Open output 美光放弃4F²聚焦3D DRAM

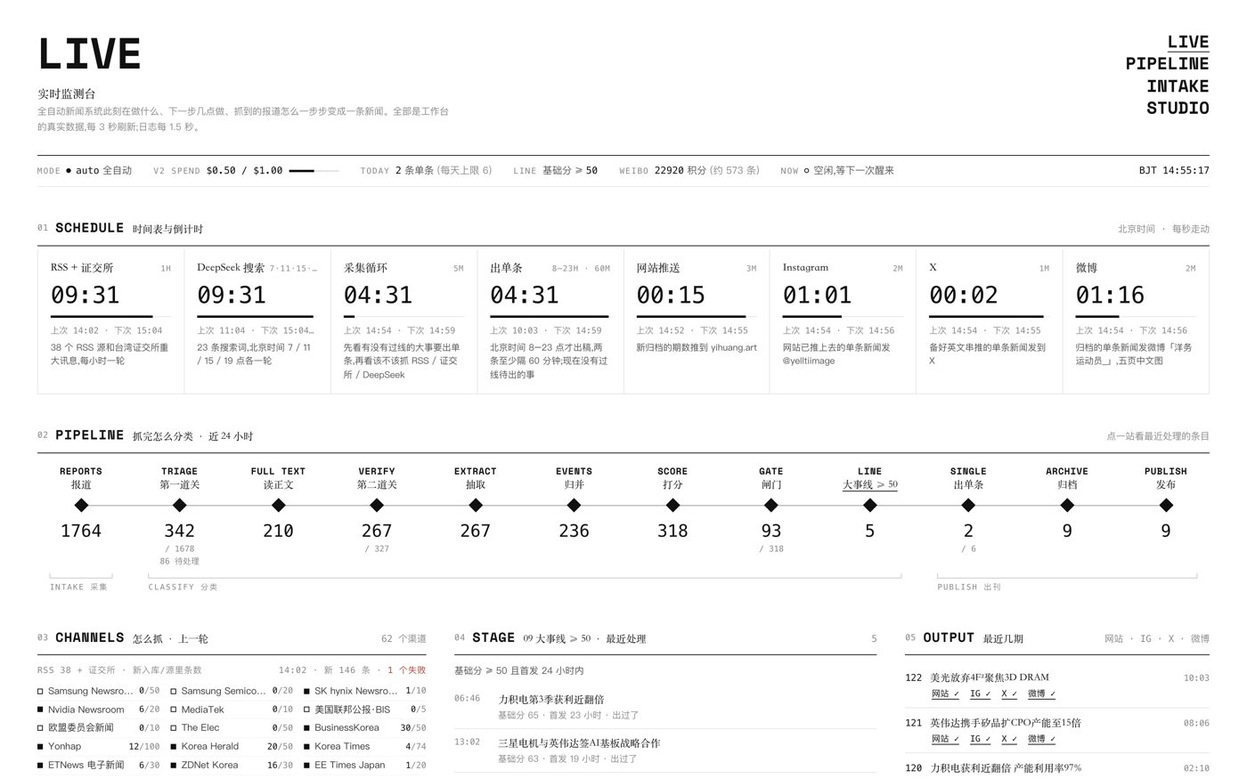tap(990, 678)
